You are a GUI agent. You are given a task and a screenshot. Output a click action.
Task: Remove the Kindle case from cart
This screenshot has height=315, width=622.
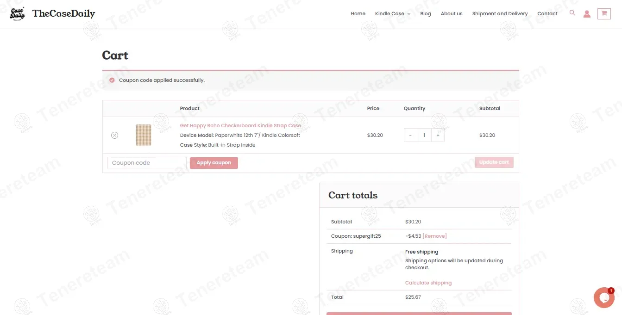[114, 135]
